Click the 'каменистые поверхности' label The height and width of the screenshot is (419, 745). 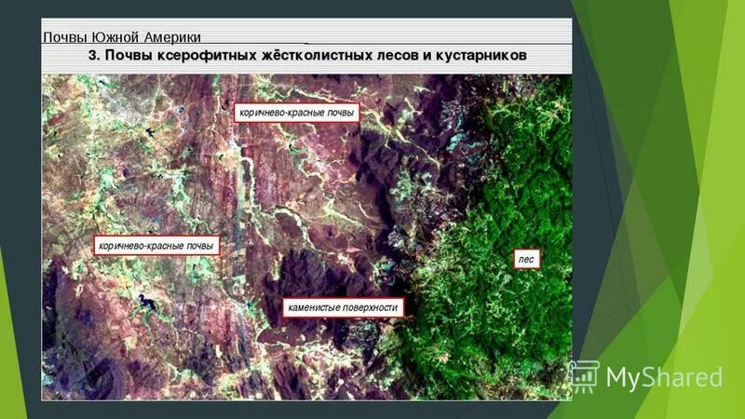pyautogui.click(x=343, y=308)
